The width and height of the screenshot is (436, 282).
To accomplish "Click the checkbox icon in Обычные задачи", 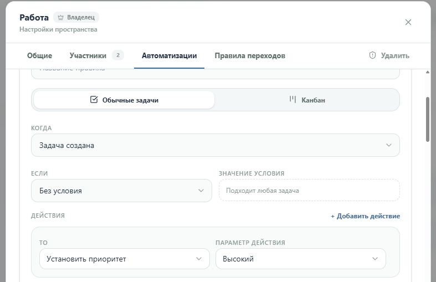I will pyautogui.click(x=94, y=100).
